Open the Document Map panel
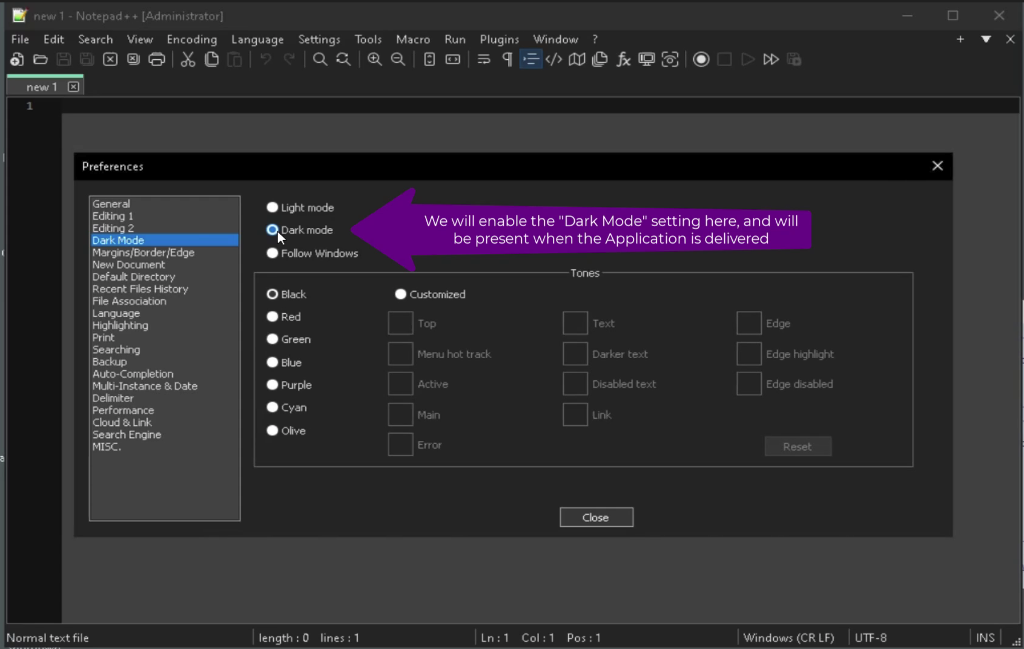 coord(577,59)
